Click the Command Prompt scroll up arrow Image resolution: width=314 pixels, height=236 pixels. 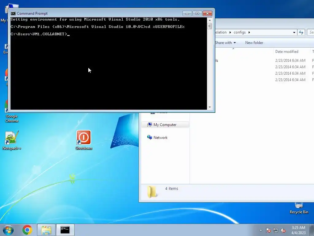click(x=210, y=20)
